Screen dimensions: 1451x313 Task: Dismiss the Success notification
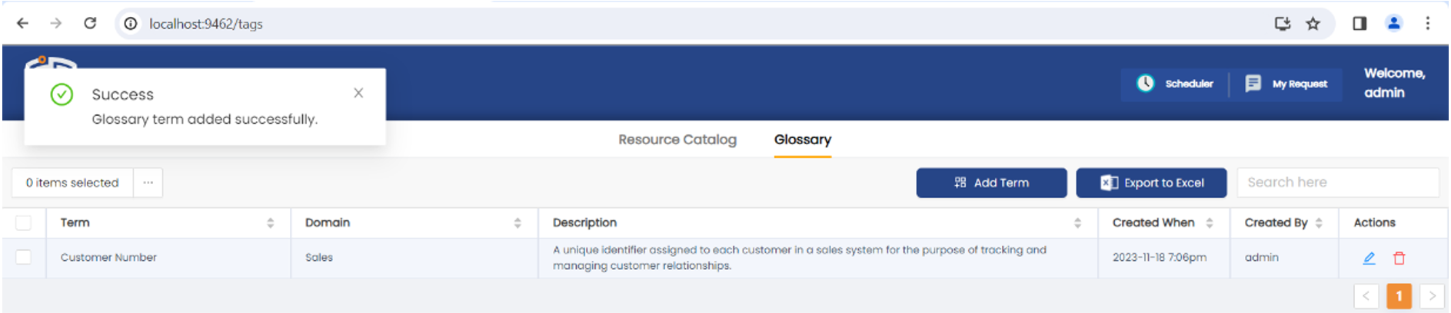tap(358, 93)
